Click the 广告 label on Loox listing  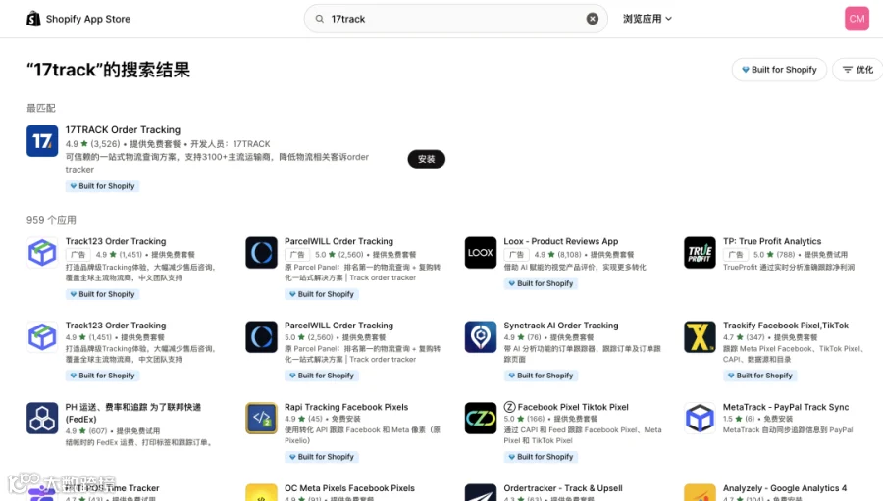(x=516, y=255)
